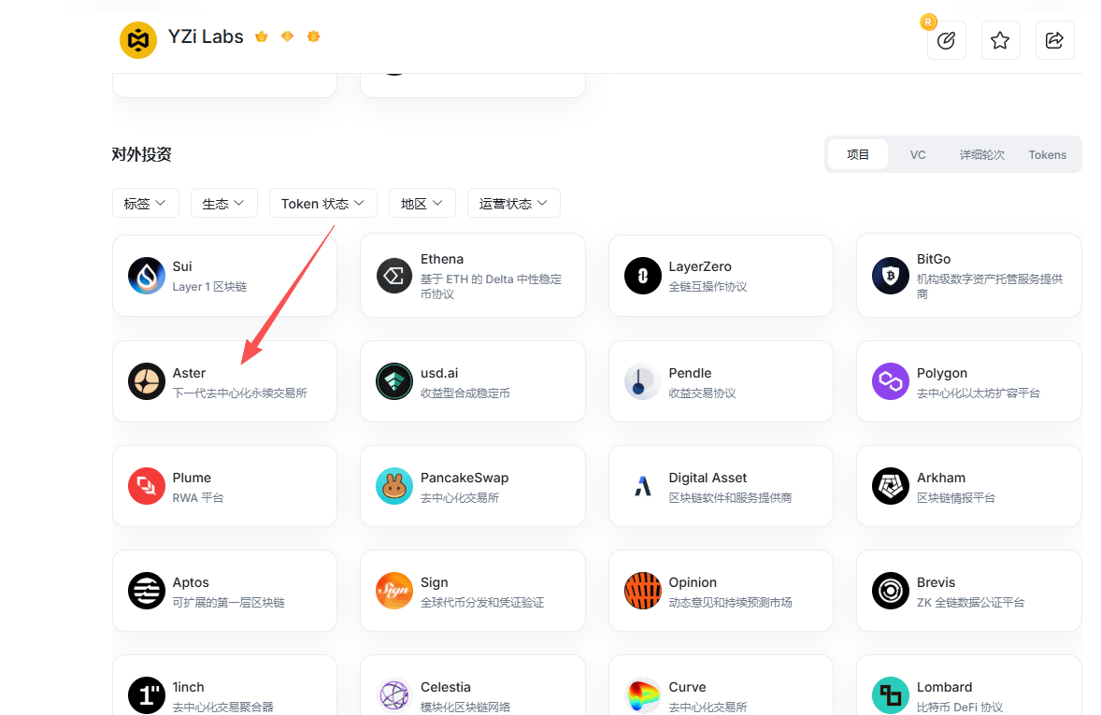Open the Aster project card

coord(224,381)
